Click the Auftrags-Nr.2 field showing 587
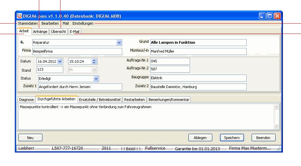Viewport: 301px width, 166px height. 170,69
